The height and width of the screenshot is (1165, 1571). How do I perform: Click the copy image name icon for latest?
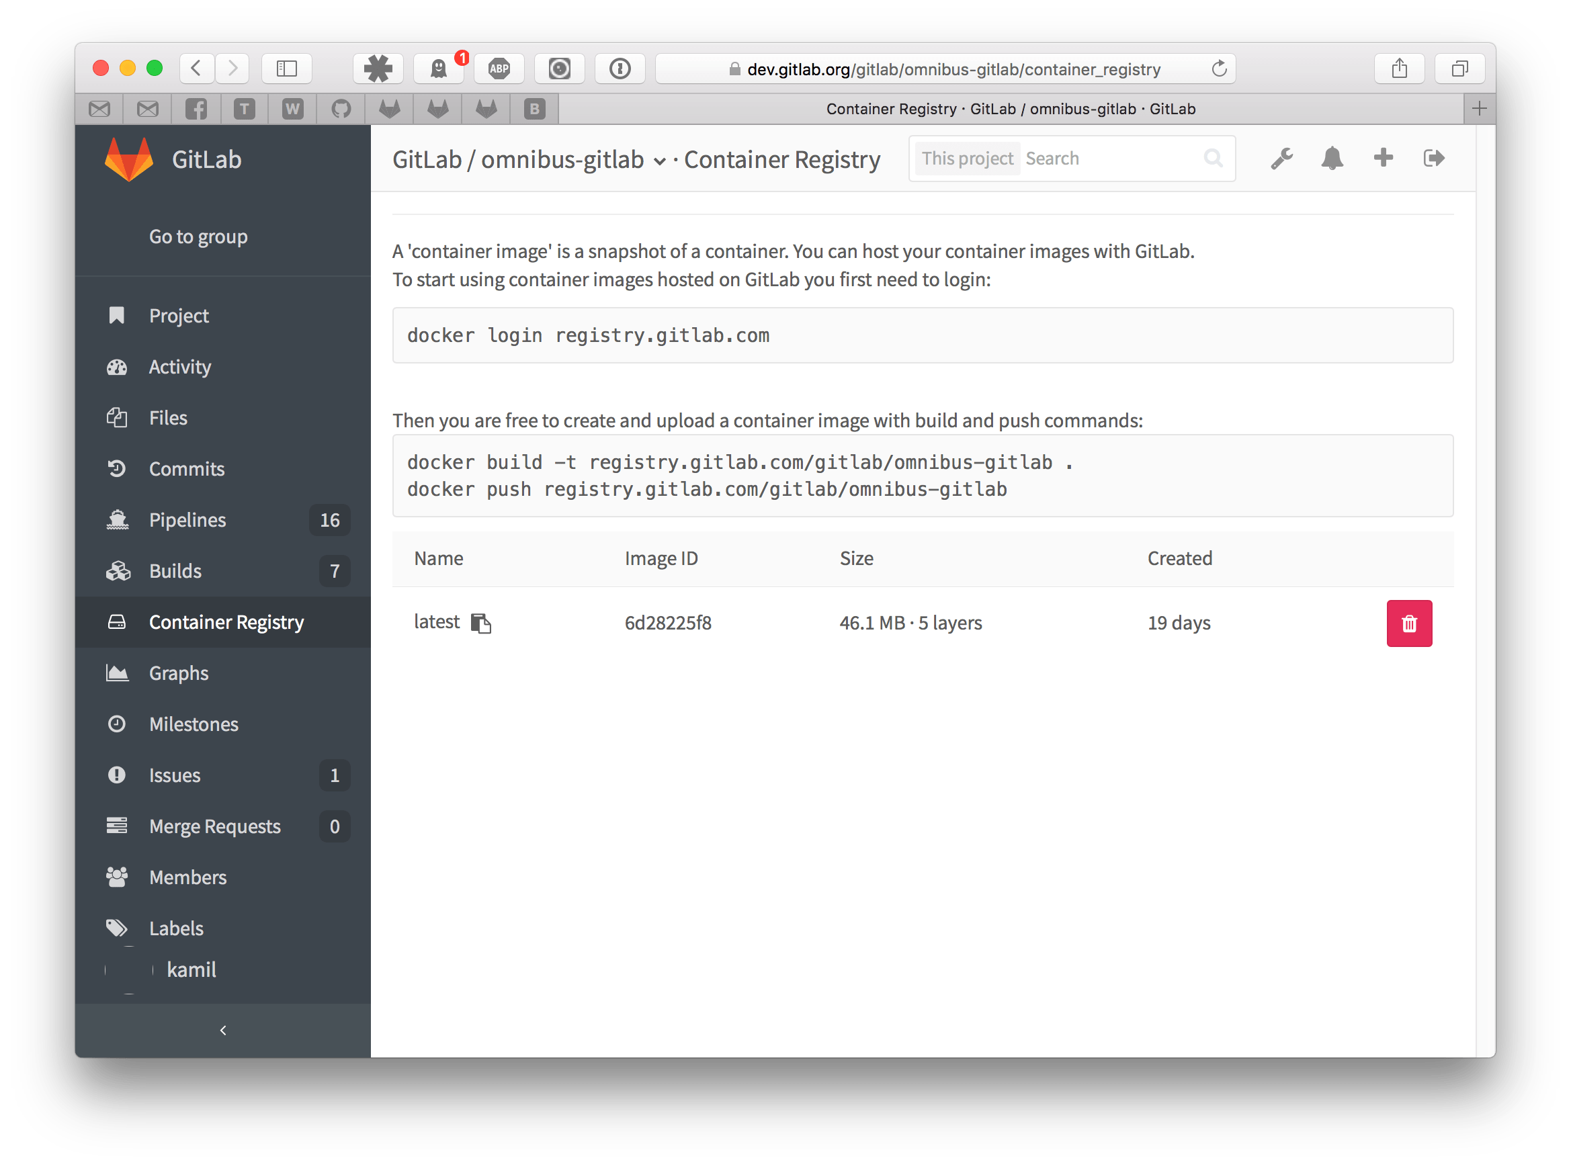coord(482,623)
